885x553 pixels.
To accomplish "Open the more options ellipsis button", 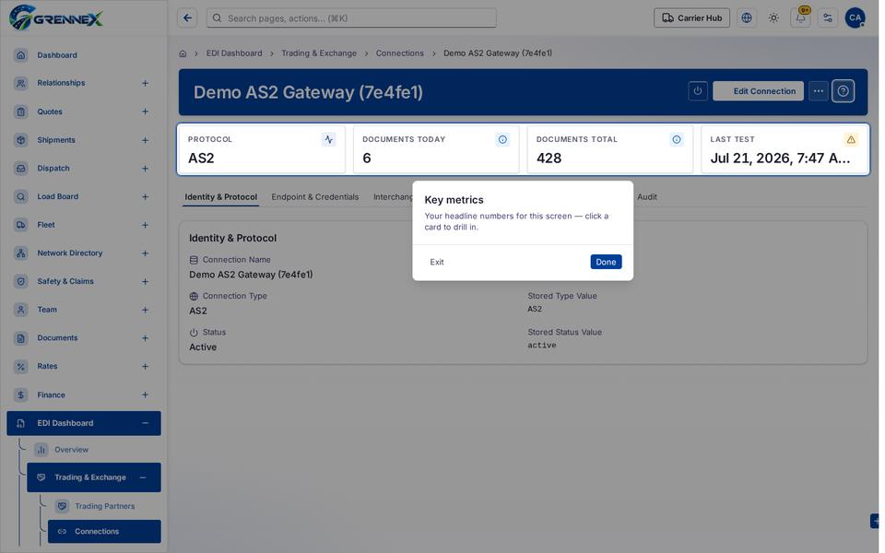I will 819,91.
